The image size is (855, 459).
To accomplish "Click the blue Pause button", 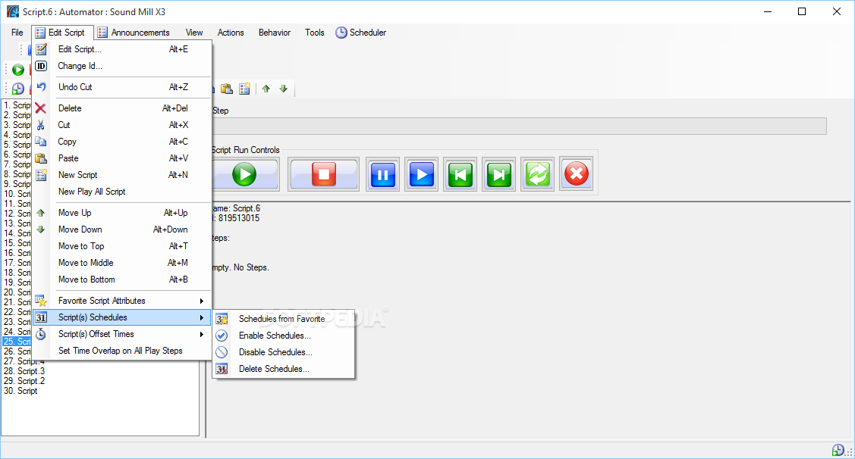I will tap(383, 174).
